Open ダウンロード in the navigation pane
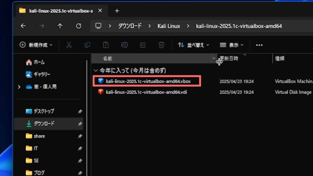The image size is (313, 176). click(x=49, y=124)
